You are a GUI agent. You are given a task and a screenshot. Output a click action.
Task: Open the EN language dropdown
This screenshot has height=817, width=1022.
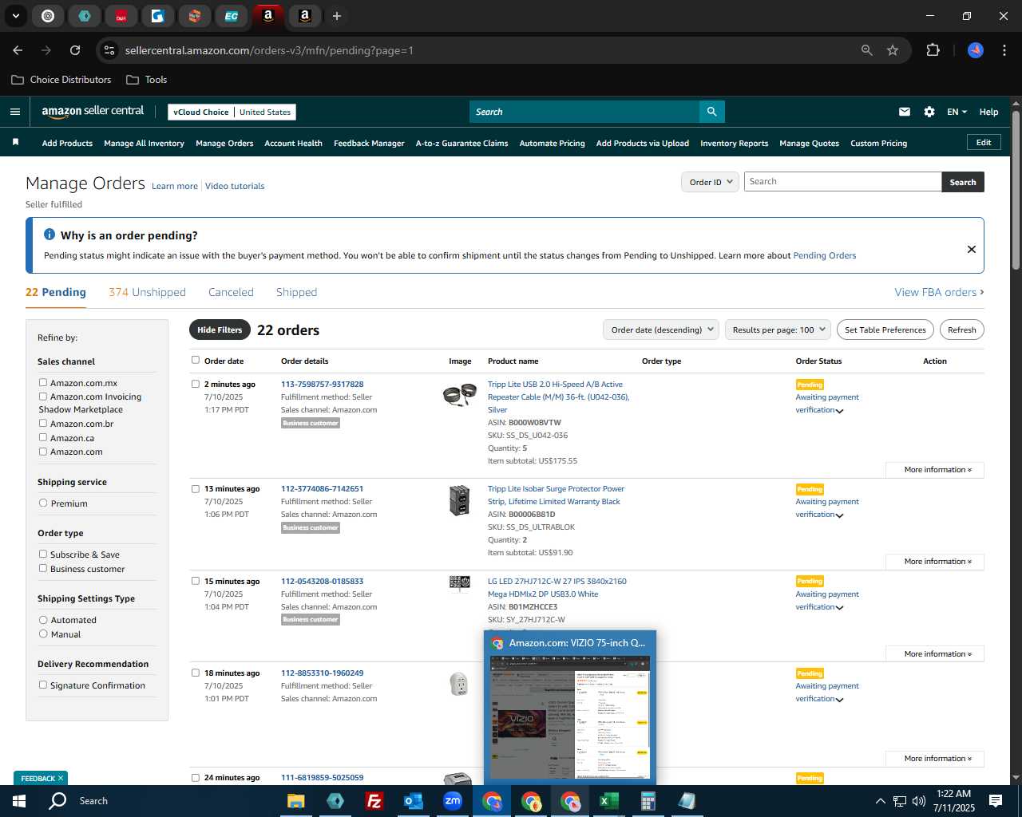[957, 112]
